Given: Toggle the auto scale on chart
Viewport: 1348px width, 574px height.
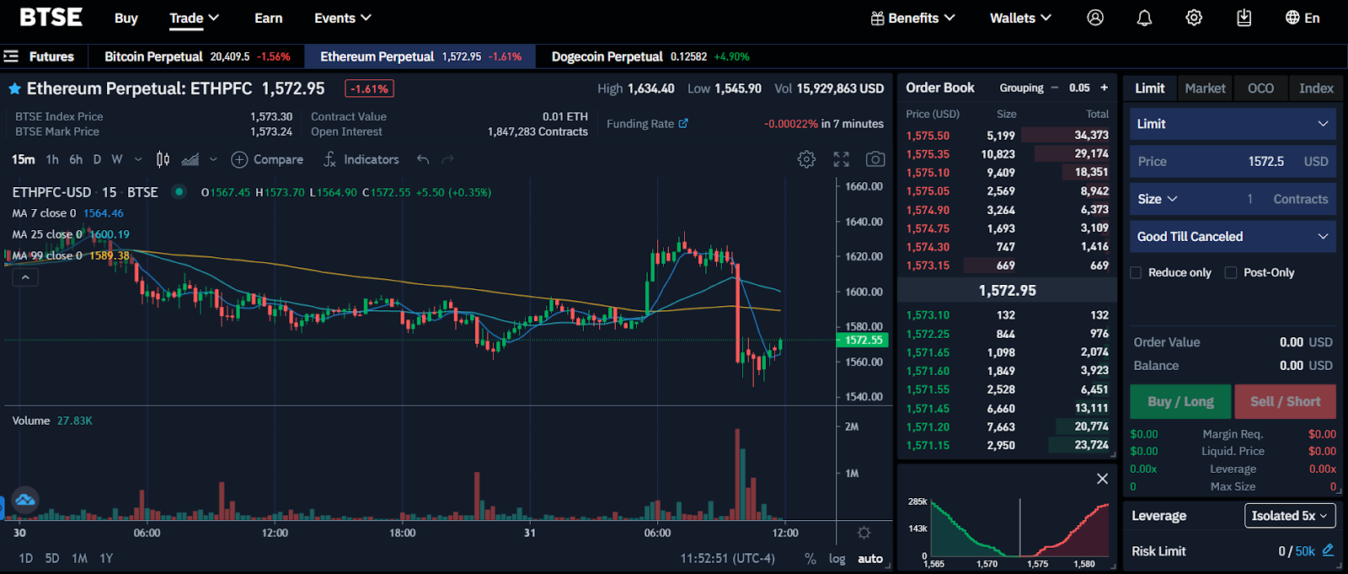Looking at the screenshot, I should (x=870, y=558).
